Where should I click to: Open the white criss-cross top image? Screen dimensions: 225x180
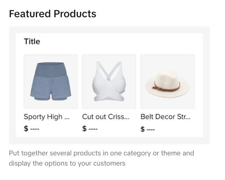click(x=109, y=82)
